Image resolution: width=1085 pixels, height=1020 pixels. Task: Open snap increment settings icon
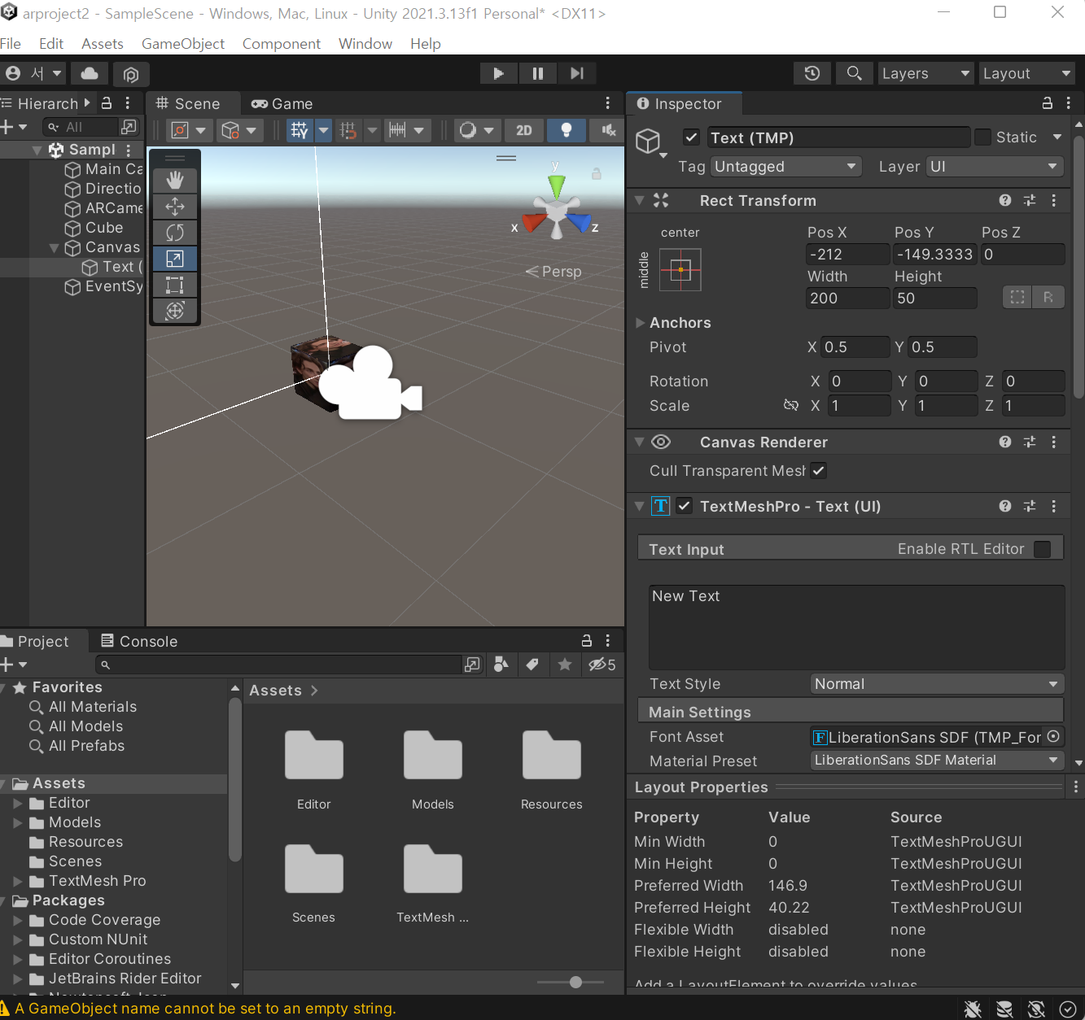(397, 130)
